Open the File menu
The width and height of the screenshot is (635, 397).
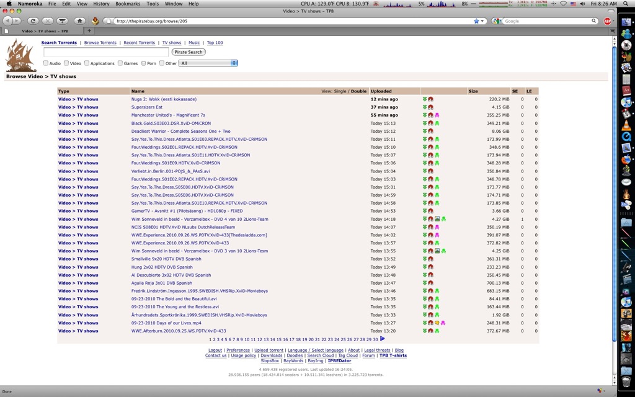[52, 3]
